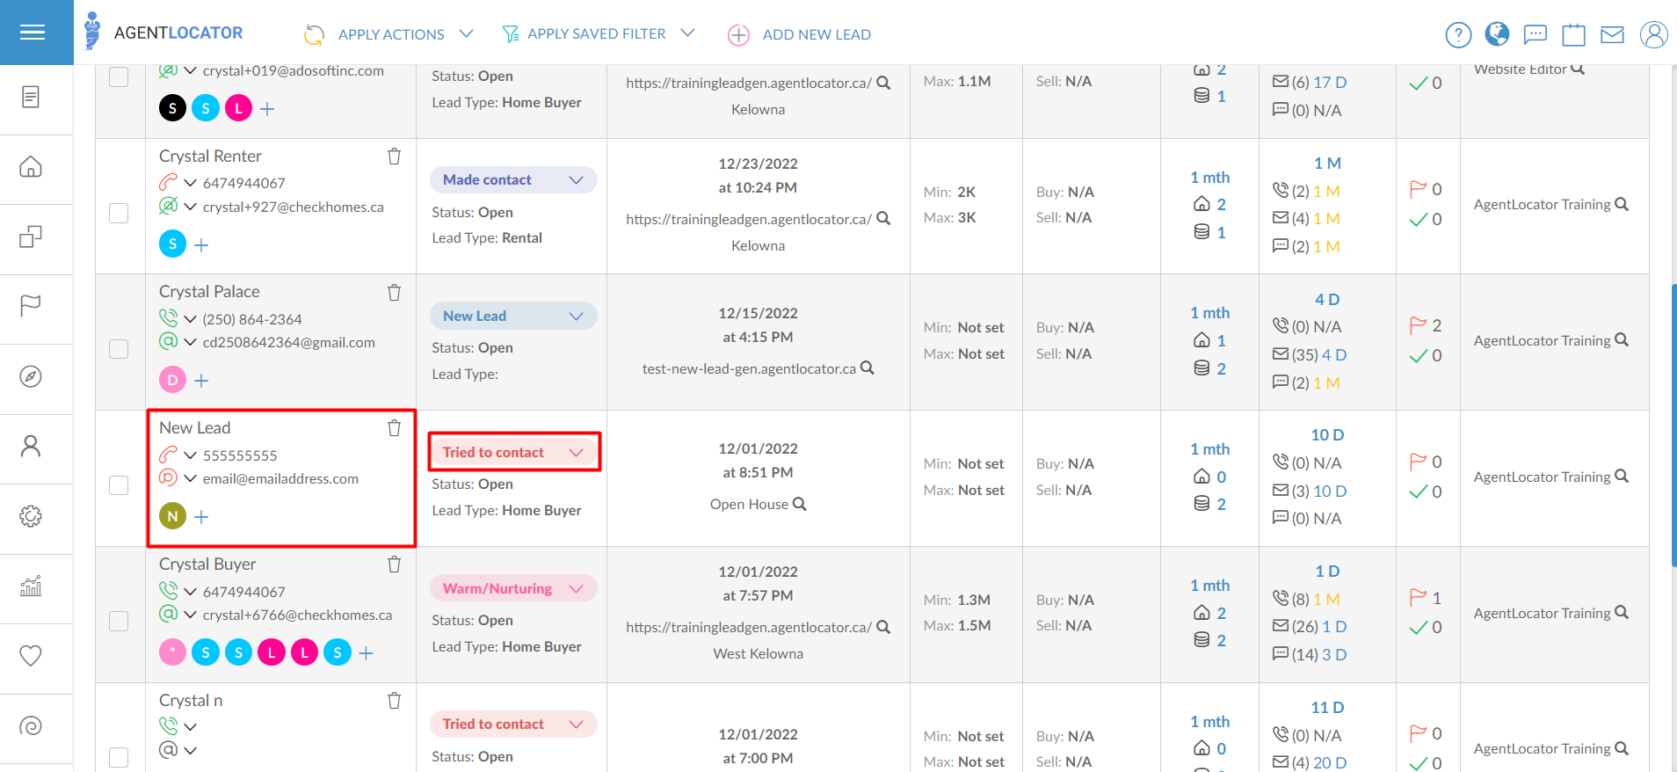Open Tried to contact dropdown for New Lead
The image size is (1677, 772).
(513, 453)
